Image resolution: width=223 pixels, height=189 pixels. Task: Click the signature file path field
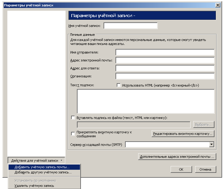(134, 125)
